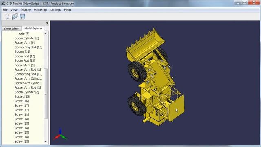Viewport: 261px width, 147px height.
Task: Select the Bucket [15] tree item
Action: point(22,96)
